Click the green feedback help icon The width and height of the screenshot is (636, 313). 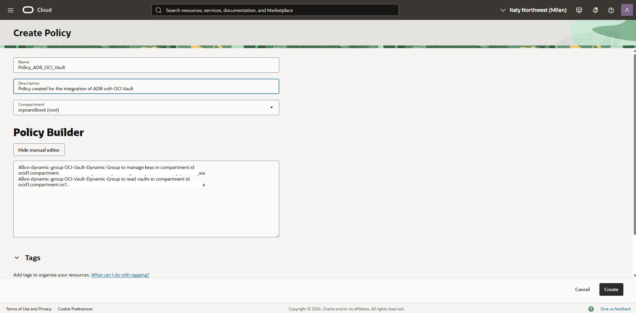click(591, 309)
